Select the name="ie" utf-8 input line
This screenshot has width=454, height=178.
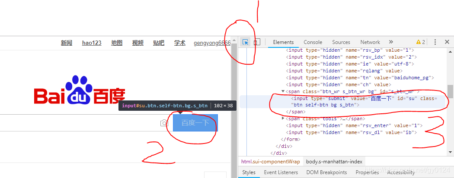pyautogui.click(x=350, y=64)
